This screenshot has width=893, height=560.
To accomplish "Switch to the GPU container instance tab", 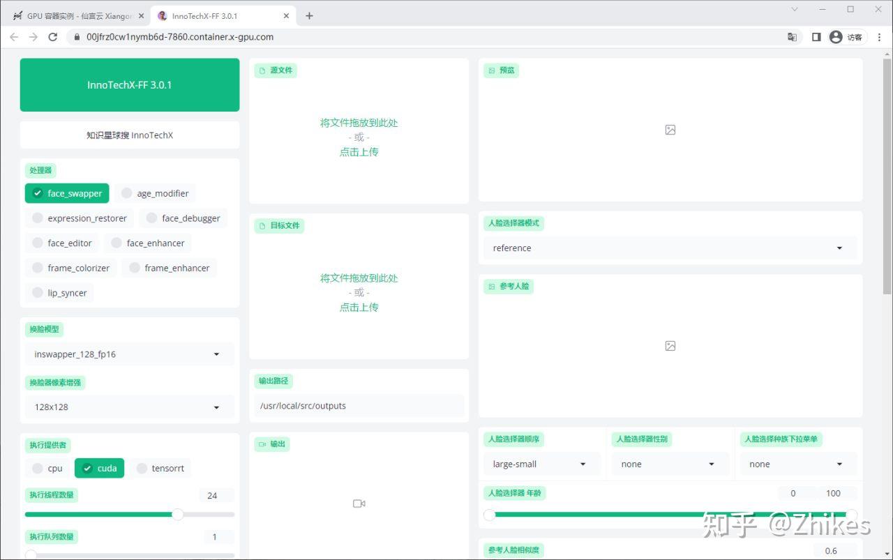I will pyautogui.click(x=77, y=16).
